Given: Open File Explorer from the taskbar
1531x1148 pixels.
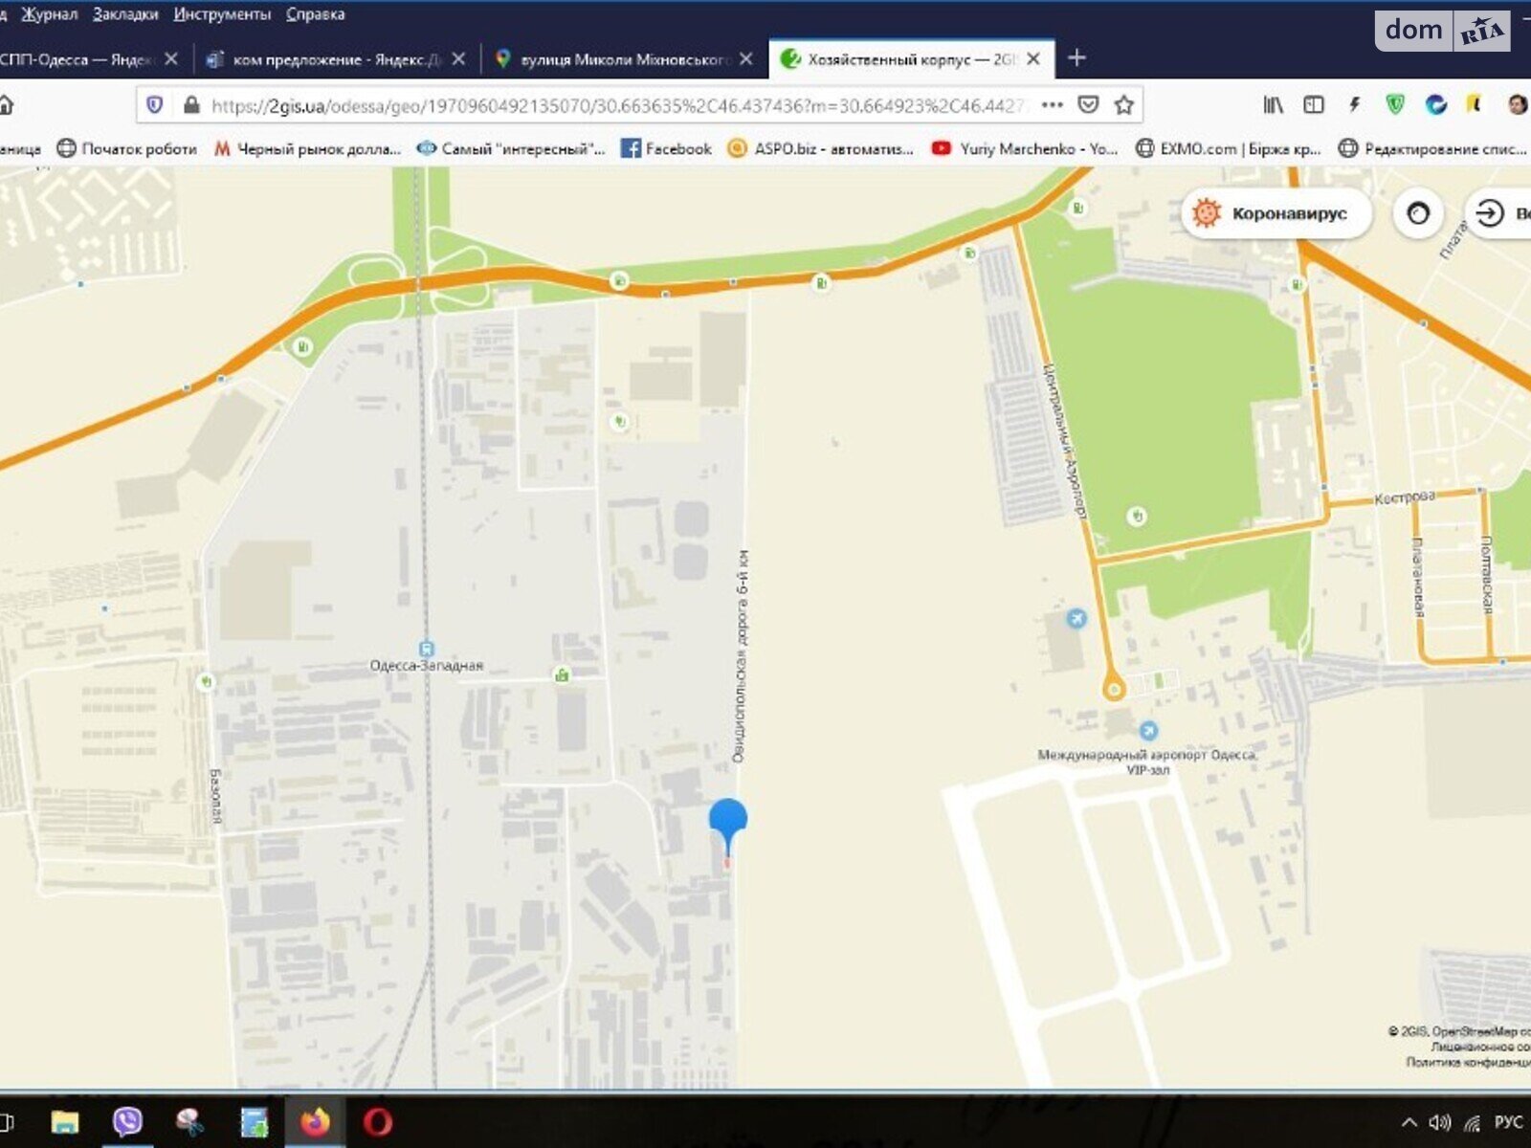Looking at the screenshot, I should (x=64, y=1122).
